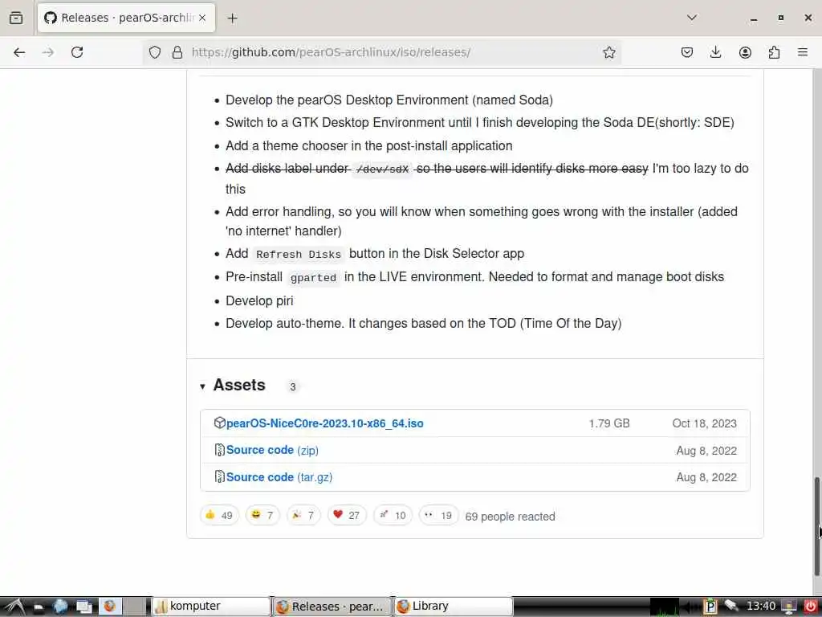The width and height of the screenshot is (822, 617).
Task: Download Source code (tar.gz)
Action: pos(279,477)
